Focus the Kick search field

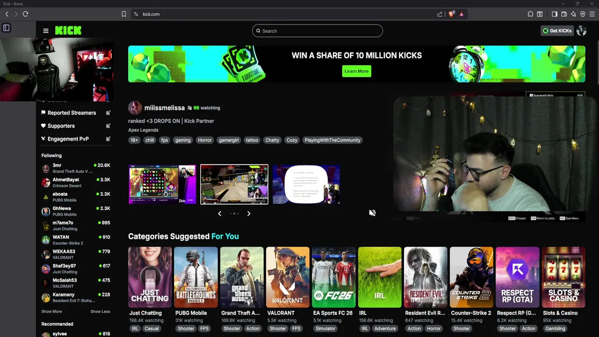(317, 31)
